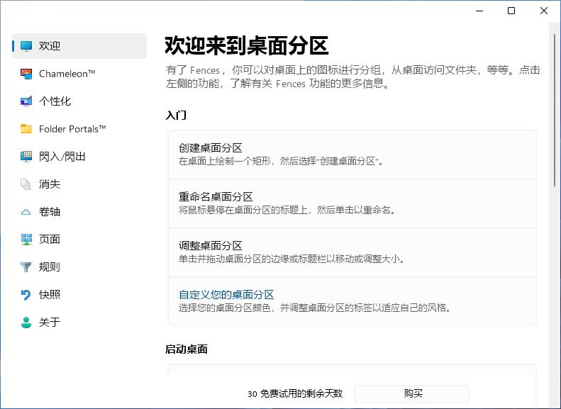Click the 关于 person icon
This screenshot has width=561, height=409.
click(26, 323)
